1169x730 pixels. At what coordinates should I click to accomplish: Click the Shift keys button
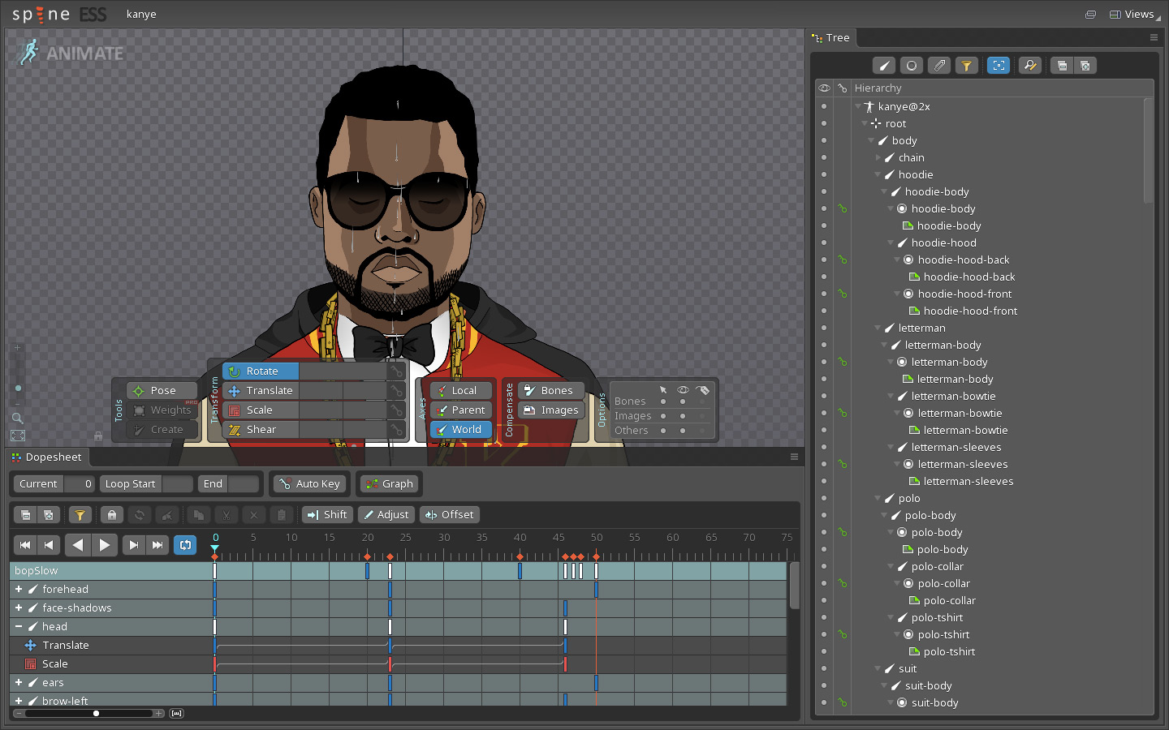[327, 515]
